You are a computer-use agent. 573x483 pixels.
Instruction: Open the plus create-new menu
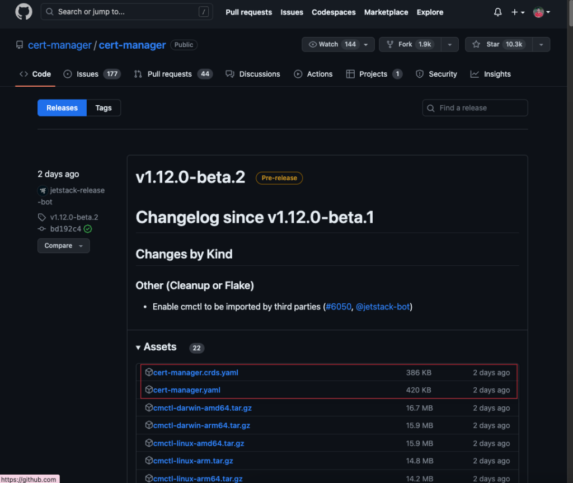point(518,12)
